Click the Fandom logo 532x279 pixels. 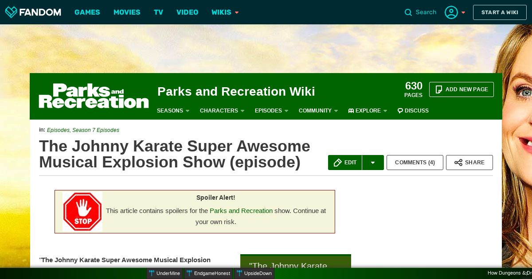(x=33, y=12)
